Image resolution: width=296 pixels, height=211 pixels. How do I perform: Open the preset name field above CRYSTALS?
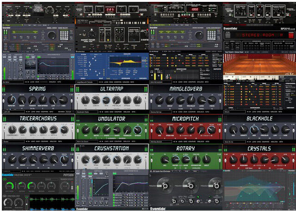[x=234, y=142]
